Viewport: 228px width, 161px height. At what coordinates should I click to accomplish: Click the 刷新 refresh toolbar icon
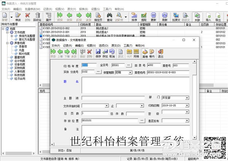tap(165, 17)
